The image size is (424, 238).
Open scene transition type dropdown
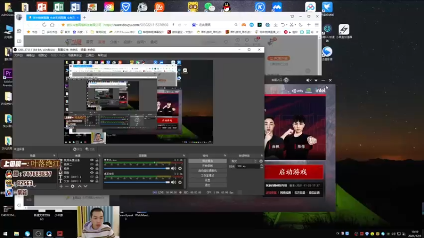pos(243,161)
